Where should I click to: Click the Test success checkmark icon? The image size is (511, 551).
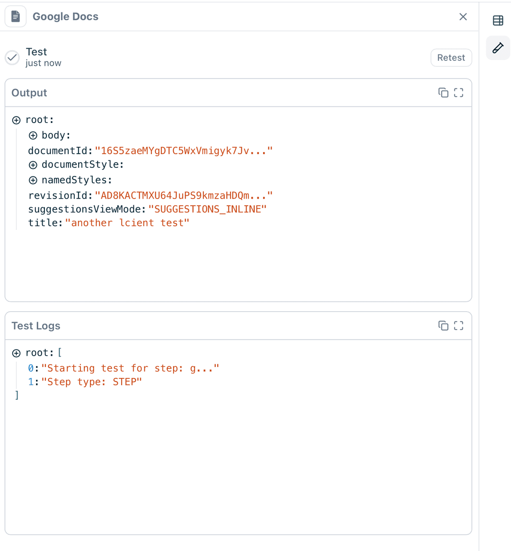(x=12, y=57)
